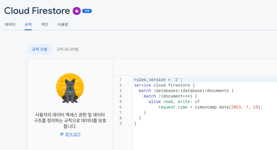Click the request.time timestamp.date line
Image resolution: width=277 pixels, height=150 pixels.
click(211, 107)
